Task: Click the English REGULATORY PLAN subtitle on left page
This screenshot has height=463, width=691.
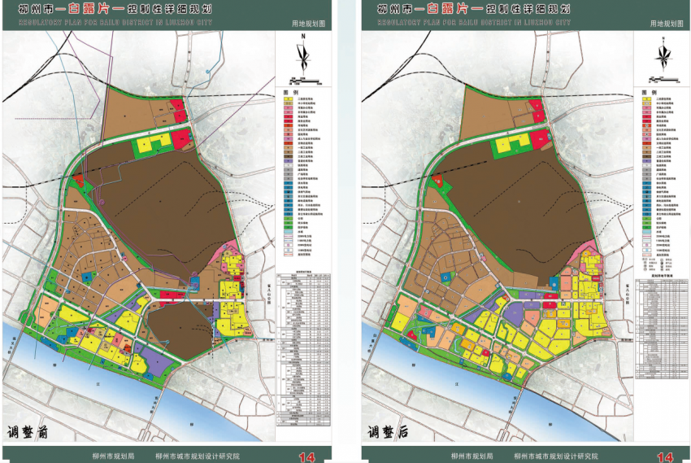Action: point(115,22)
